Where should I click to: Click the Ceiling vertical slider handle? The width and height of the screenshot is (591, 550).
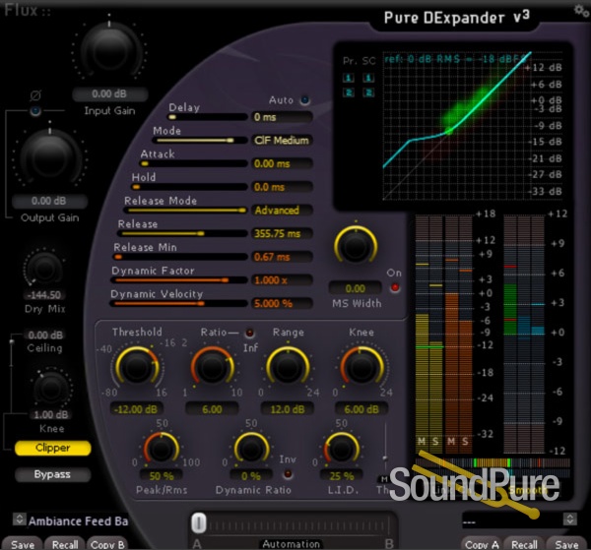11,341
